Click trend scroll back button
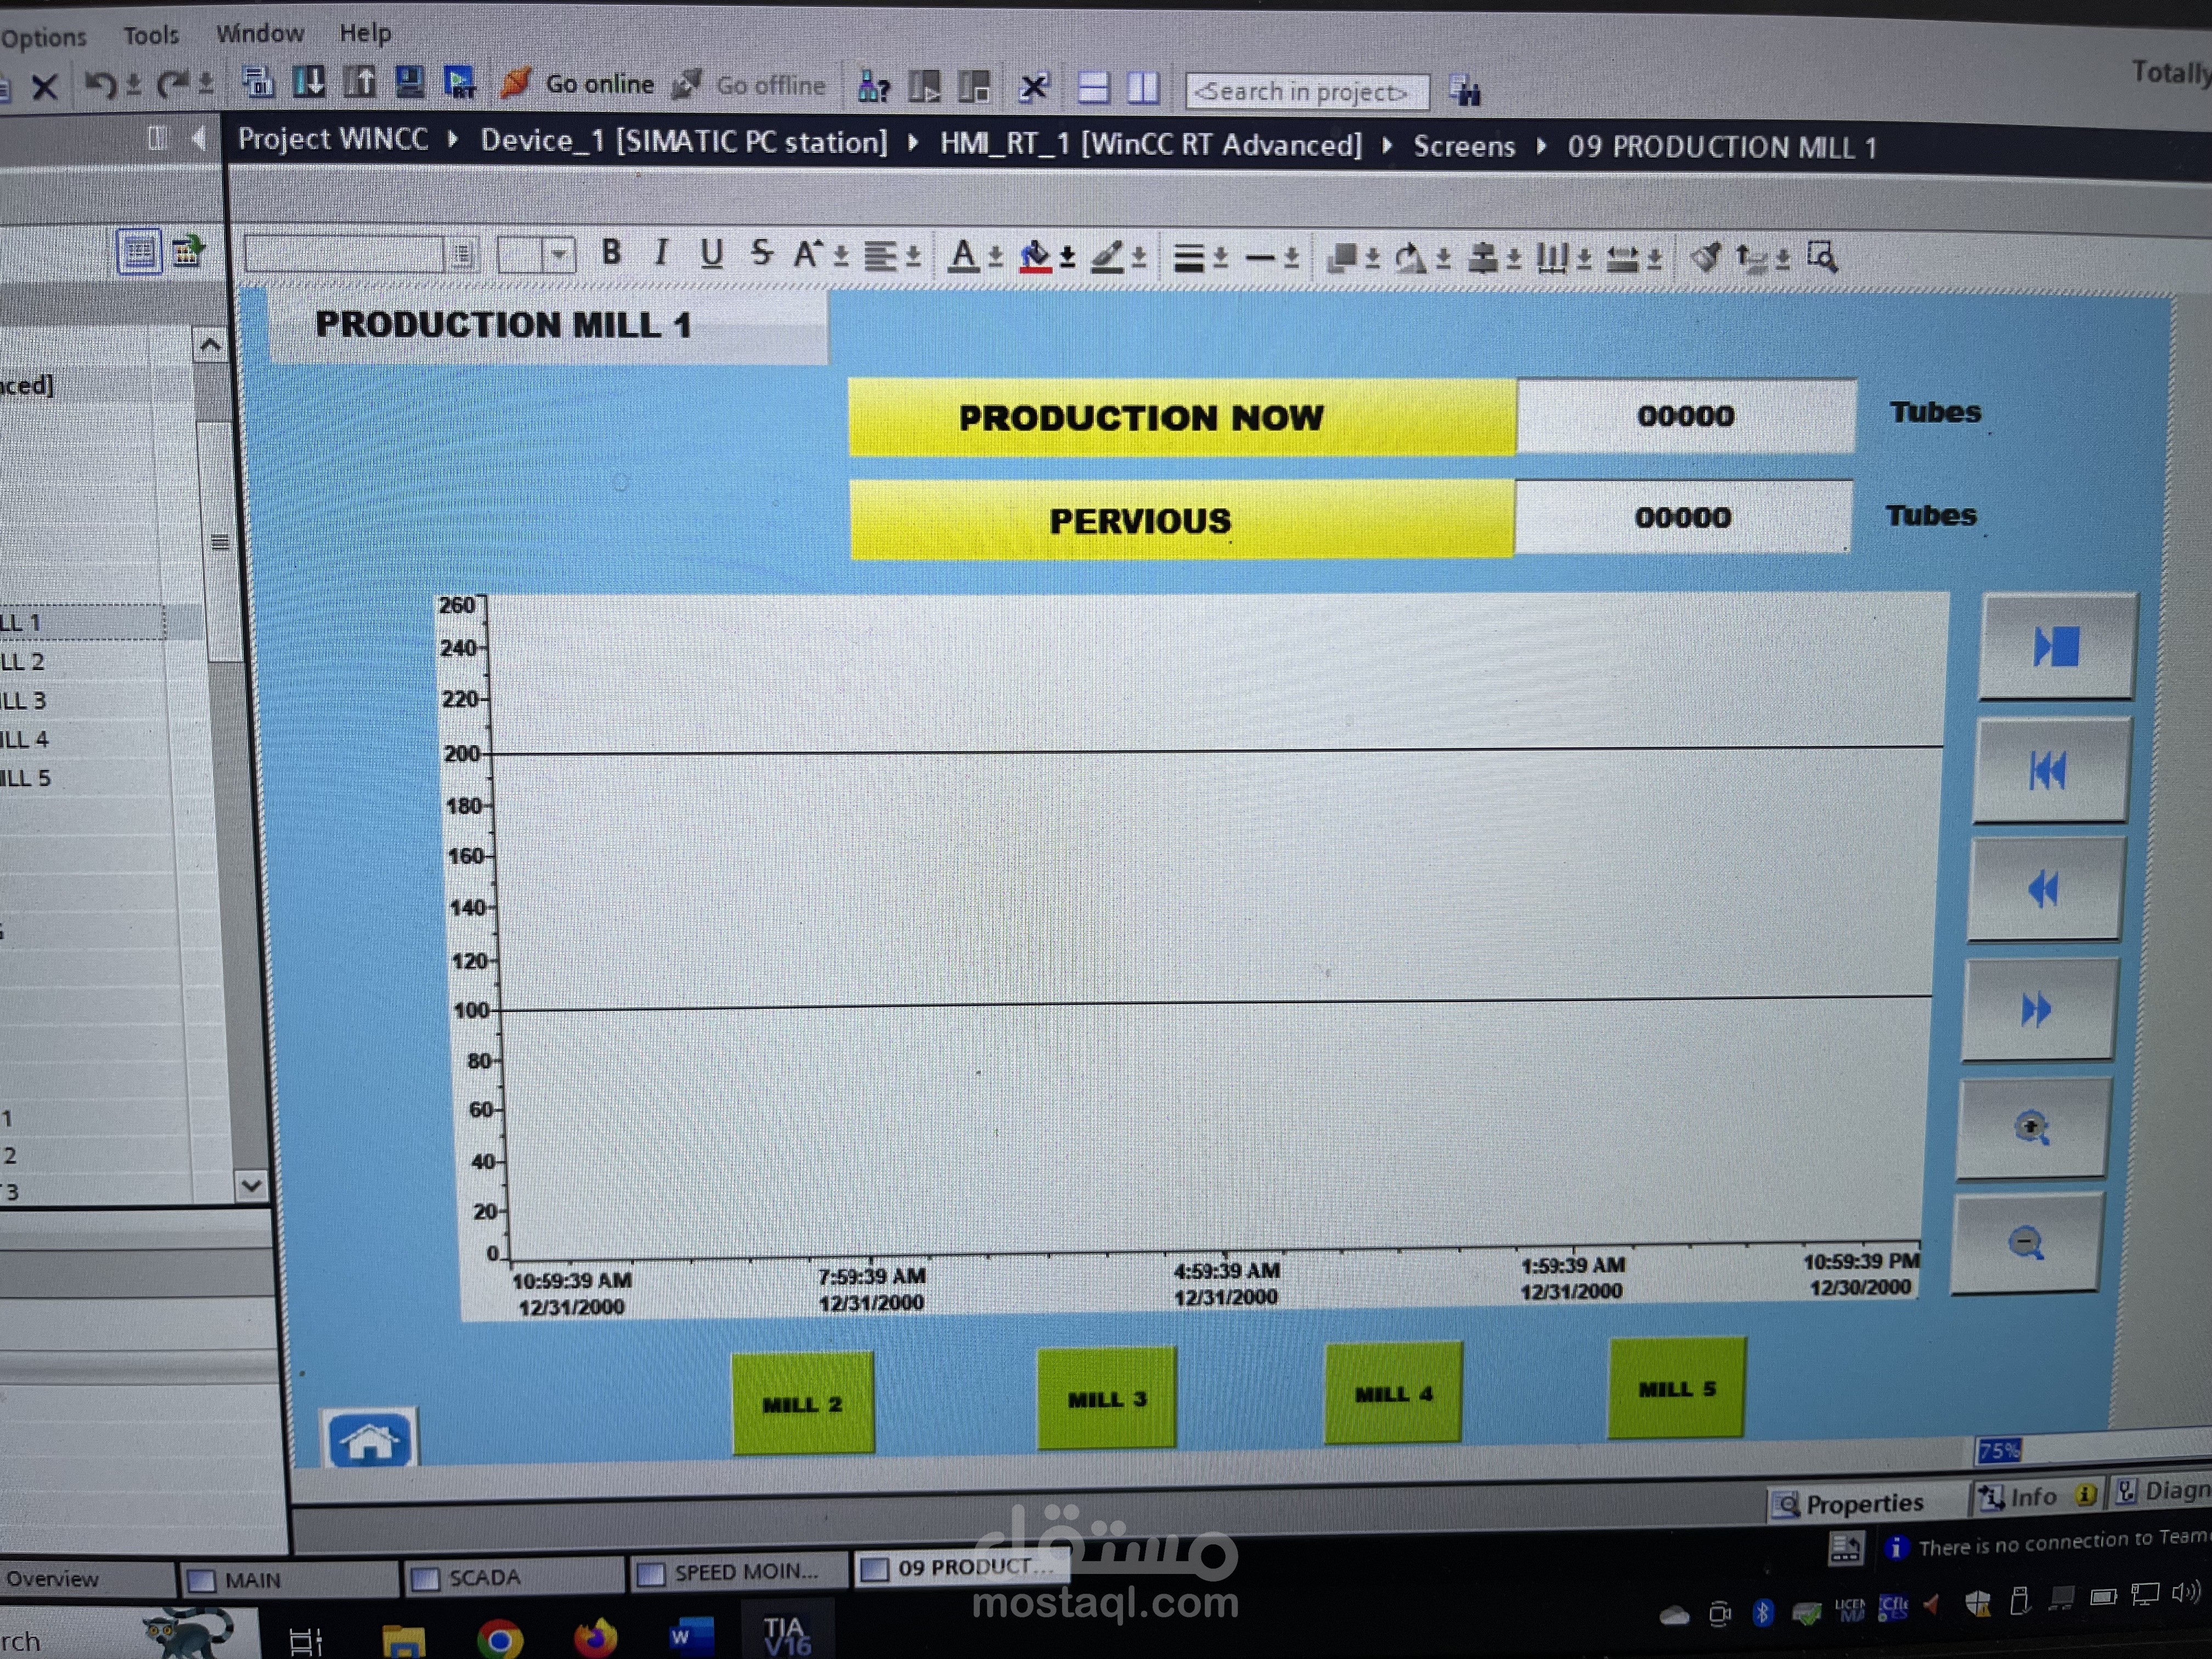This screenshot has width=2212, height=1659. coord(2044,889)
